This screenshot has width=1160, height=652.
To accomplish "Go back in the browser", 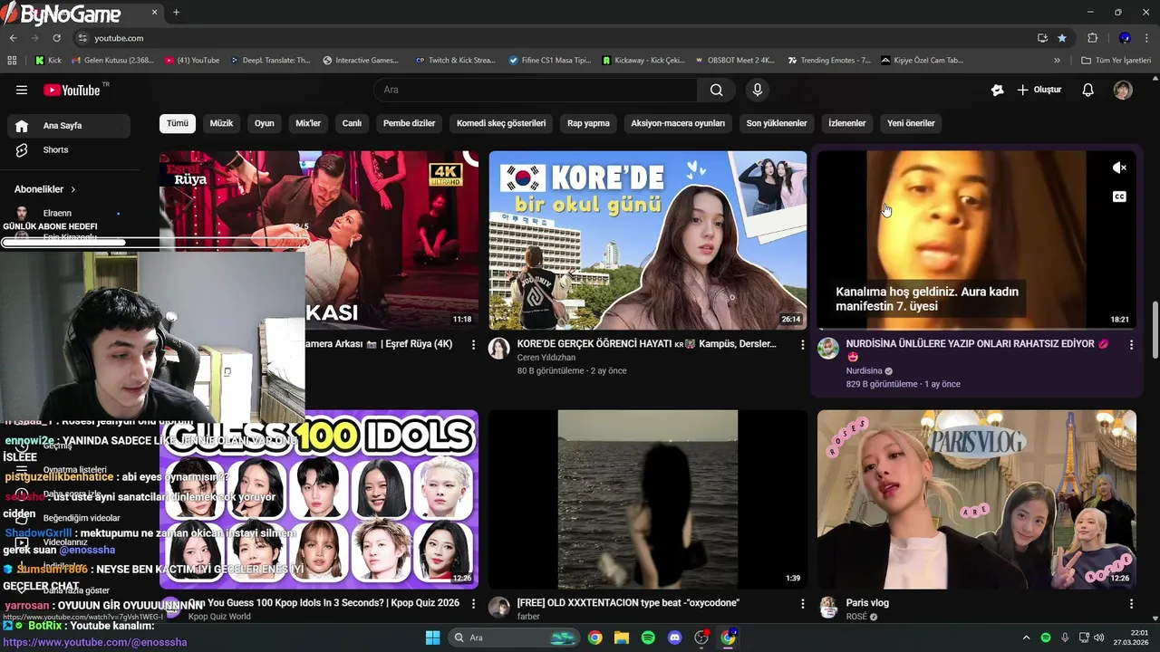I will click(13, 38).
